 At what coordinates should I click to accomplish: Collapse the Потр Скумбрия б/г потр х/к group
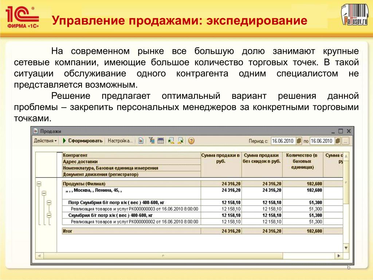(49, 203)
